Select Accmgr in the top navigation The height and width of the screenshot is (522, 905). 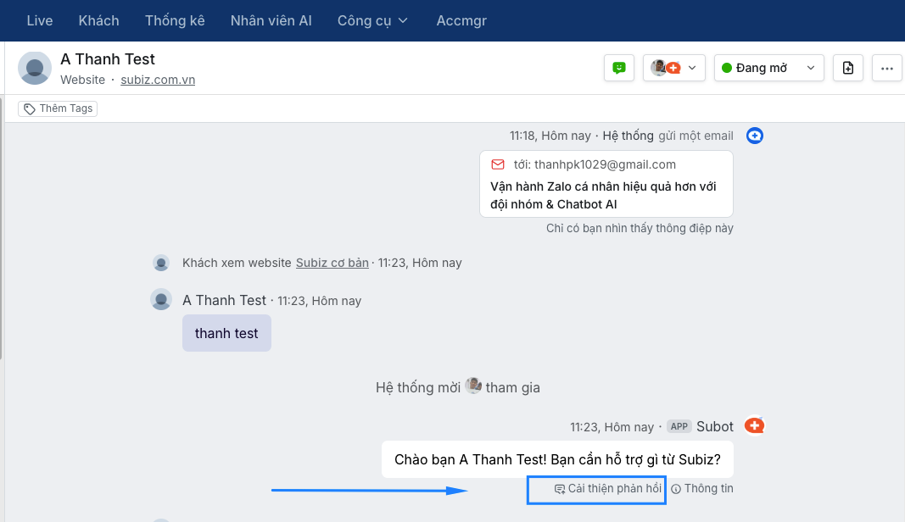461,20
